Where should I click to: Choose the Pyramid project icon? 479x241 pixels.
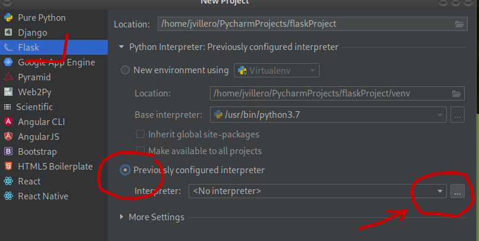8,77
